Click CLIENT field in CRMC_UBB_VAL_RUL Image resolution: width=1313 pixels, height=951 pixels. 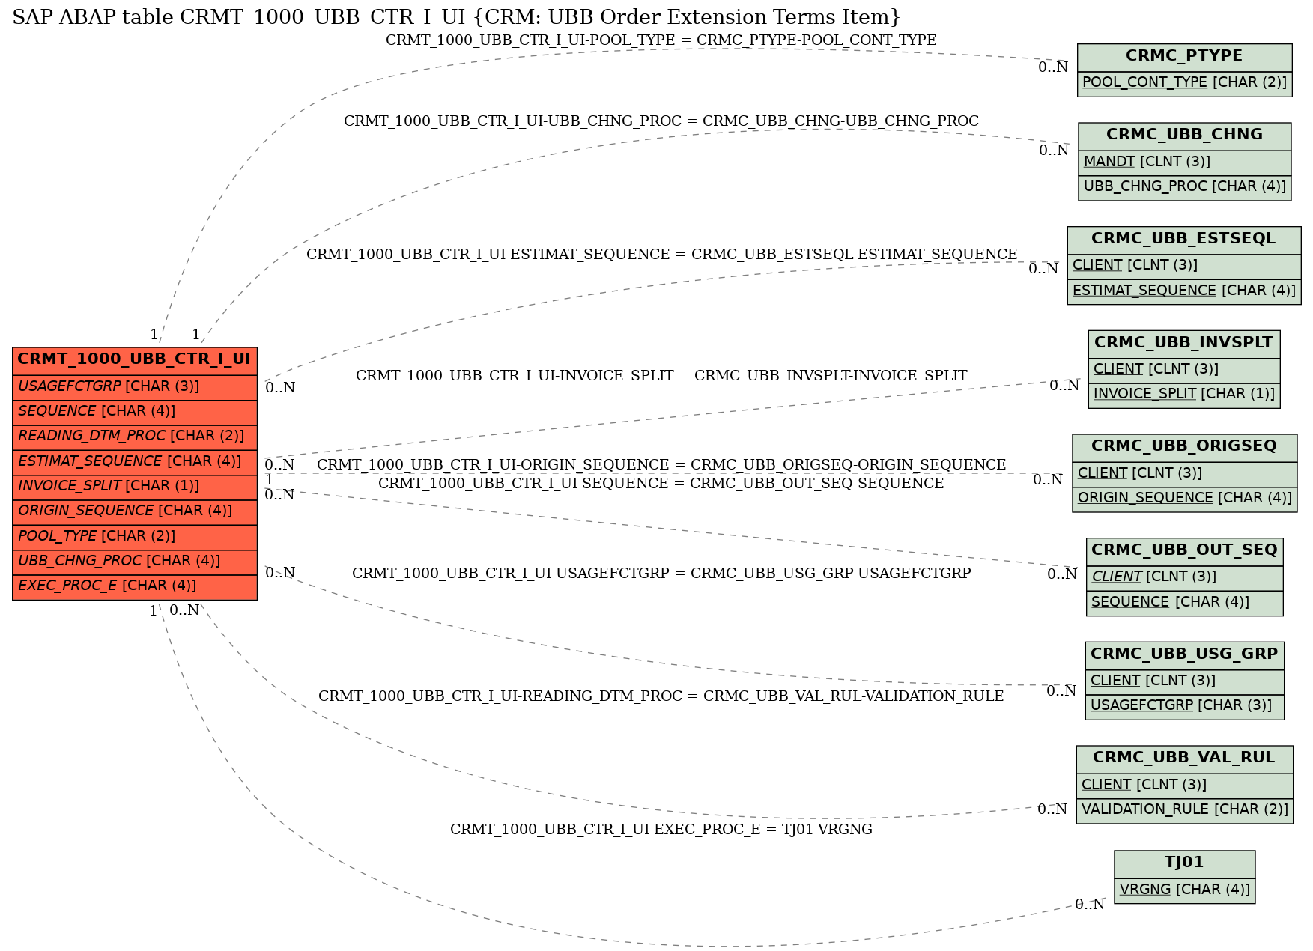point(1184,786)
